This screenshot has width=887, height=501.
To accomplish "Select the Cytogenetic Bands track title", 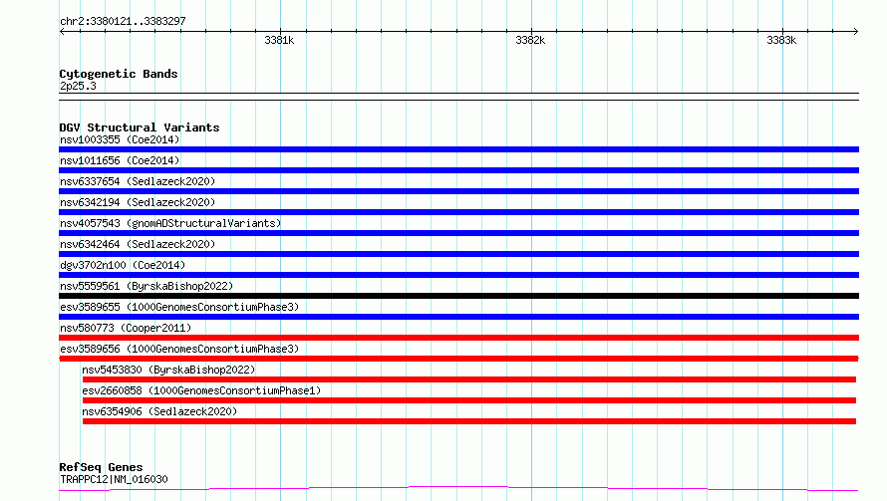I will click(x=119, y=74).
